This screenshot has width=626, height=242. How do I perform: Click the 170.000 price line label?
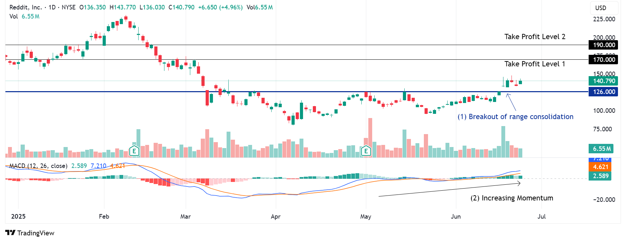tap(603, 60)
